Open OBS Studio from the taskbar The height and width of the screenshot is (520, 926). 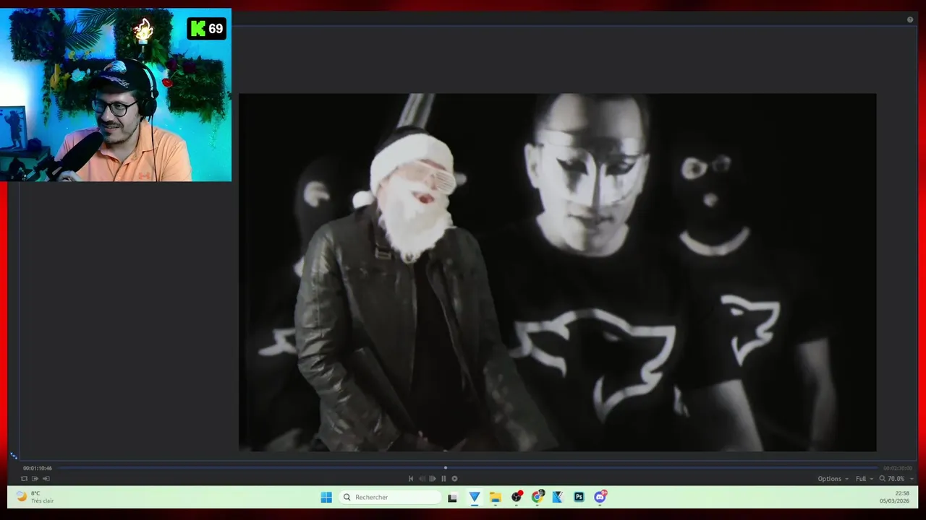[517, 497]
